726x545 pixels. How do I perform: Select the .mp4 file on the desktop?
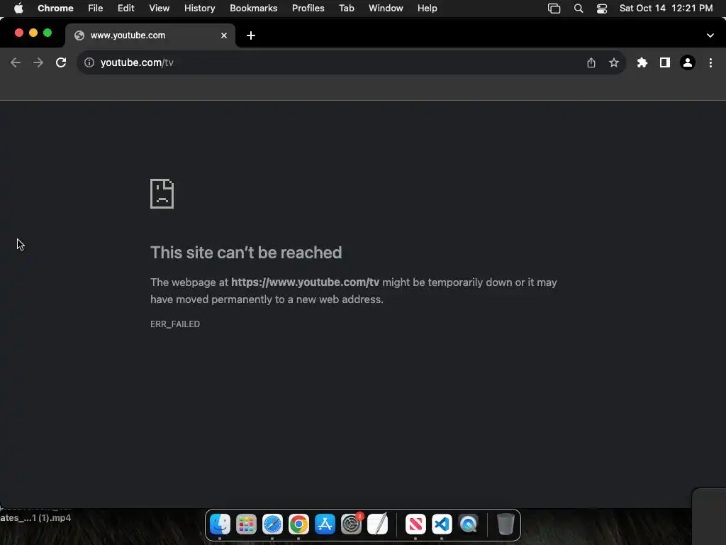(x=35, y=517)
